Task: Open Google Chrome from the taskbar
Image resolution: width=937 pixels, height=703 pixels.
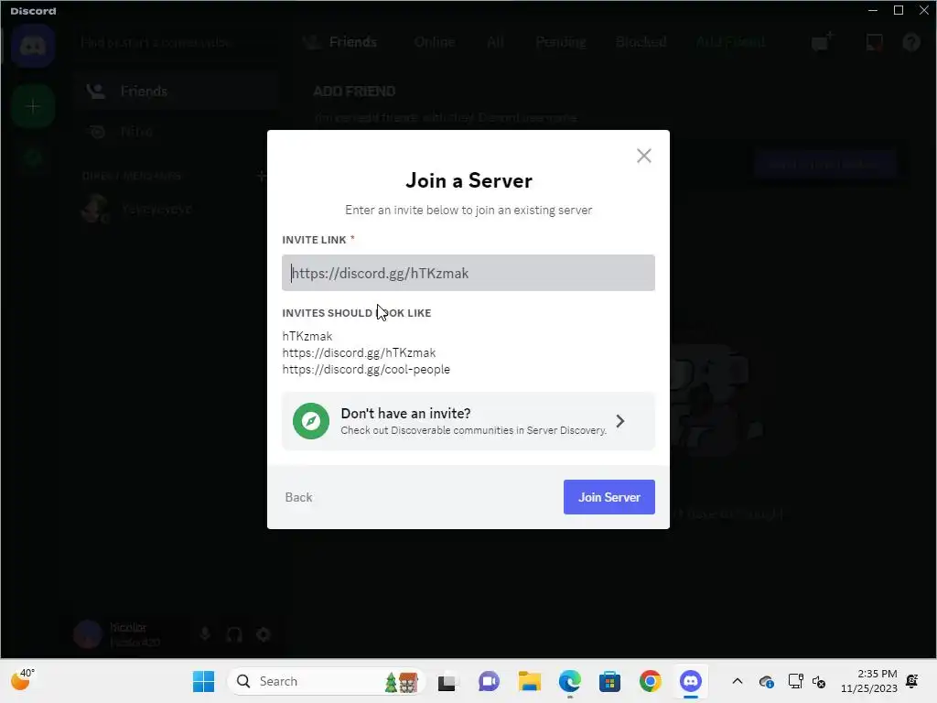Action: [651, 681]
